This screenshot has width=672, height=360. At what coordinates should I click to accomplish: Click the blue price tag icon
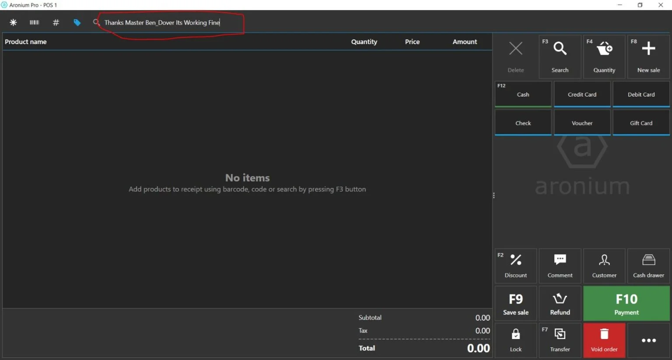click(x=77, y=22)
